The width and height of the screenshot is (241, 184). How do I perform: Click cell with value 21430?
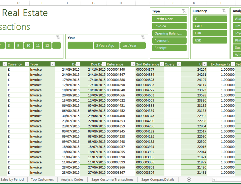194,167
